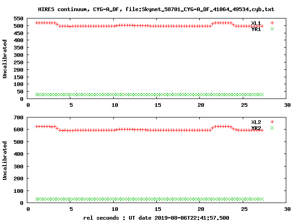Viewport: 296px width, 222px height.
Task: Click the bottom plot Uncalibrated y-axis label
Action: (x=5, y=160)
